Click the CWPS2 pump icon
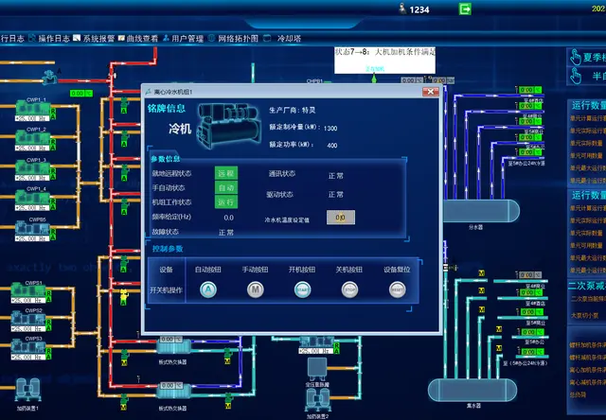 [x=28, y=319]
